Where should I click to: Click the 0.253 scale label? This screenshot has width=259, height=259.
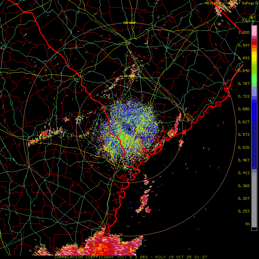pos(244,211)
